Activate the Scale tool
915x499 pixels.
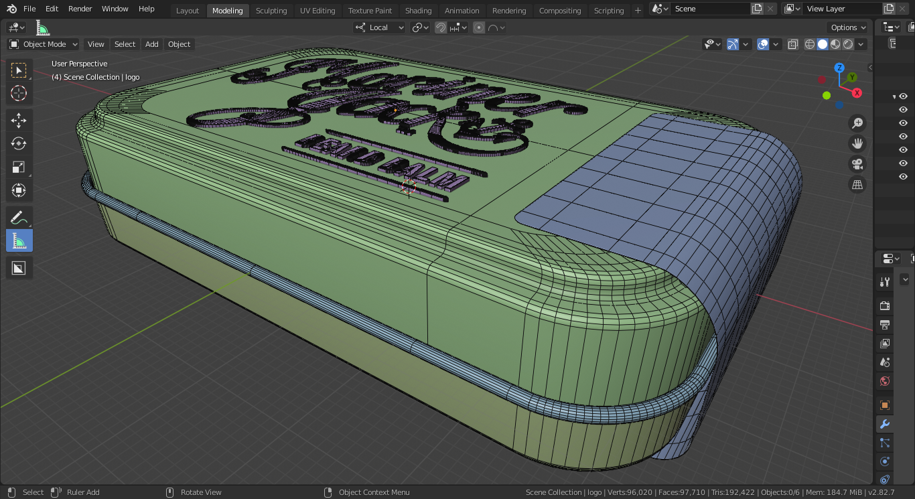(x=19, y=167)
